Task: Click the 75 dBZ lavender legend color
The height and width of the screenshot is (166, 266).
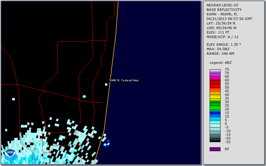Action: 215,71
